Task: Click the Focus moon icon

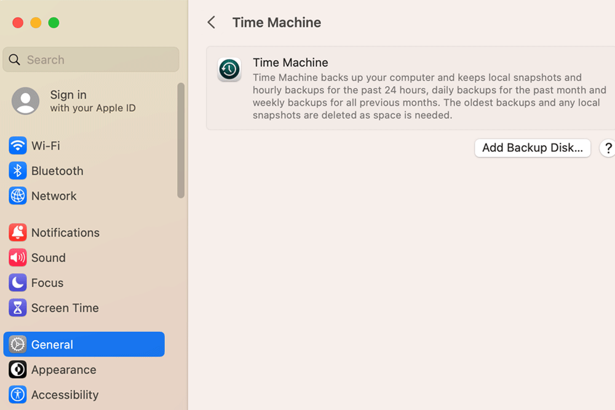Action: point(18,283)
